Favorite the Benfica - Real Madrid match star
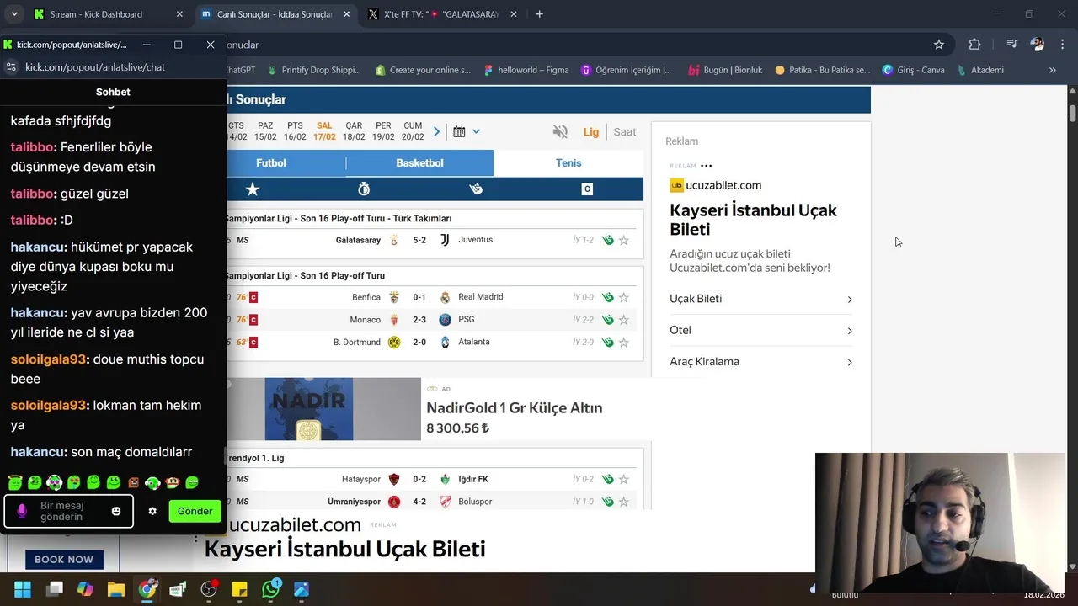 click(624, 297)
